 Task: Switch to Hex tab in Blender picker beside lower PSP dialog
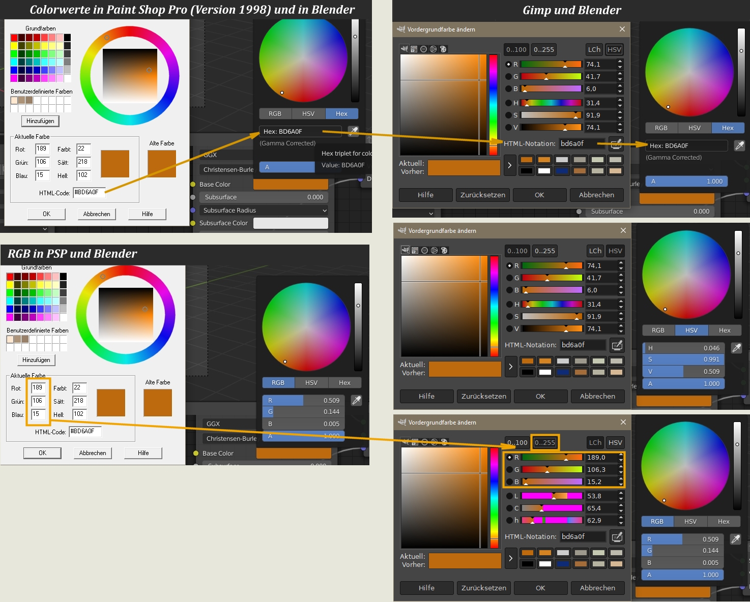(344, 382)
